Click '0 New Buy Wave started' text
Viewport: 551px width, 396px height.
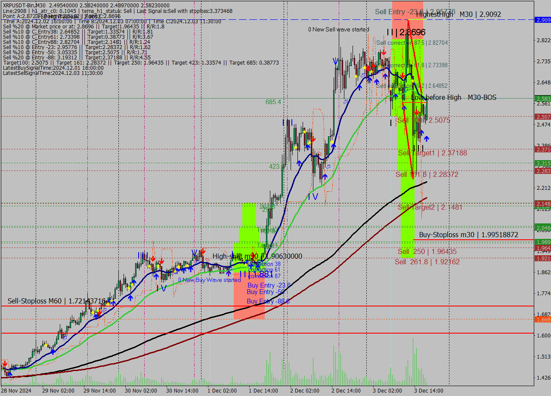pos(210,280)
